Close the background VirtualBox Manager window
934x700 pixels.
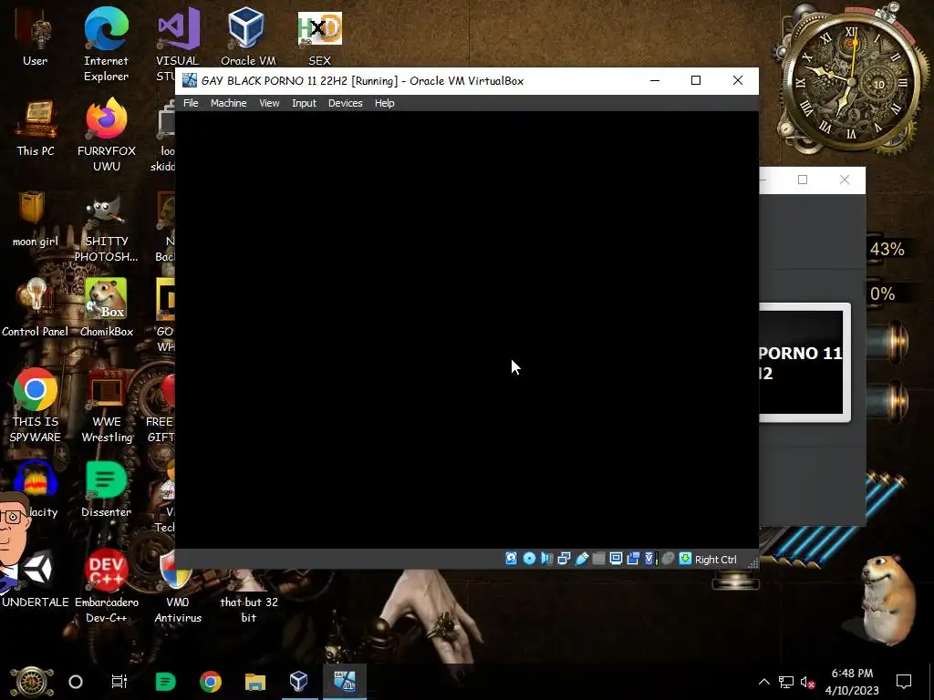(844, 180)
